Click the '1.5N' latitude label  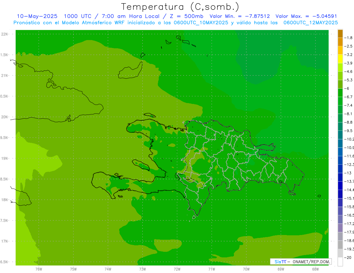(x=4, y=55)
